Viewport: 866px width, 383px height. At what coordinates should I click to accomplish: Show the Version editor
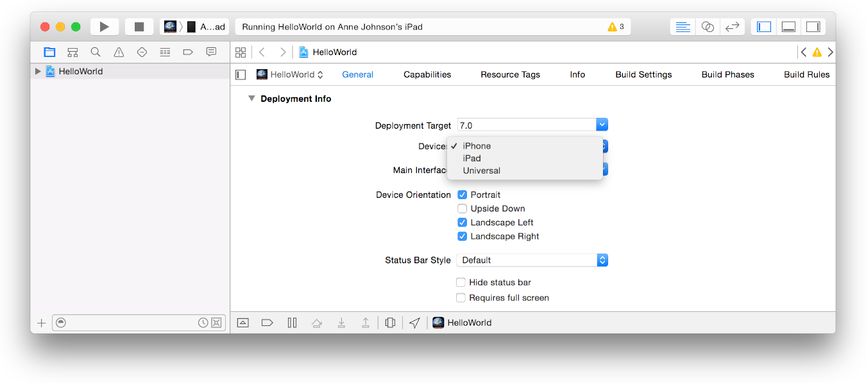732,27
